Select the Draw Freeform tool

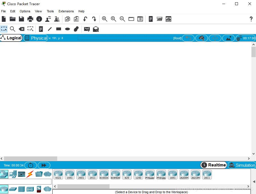coord(76,29)
